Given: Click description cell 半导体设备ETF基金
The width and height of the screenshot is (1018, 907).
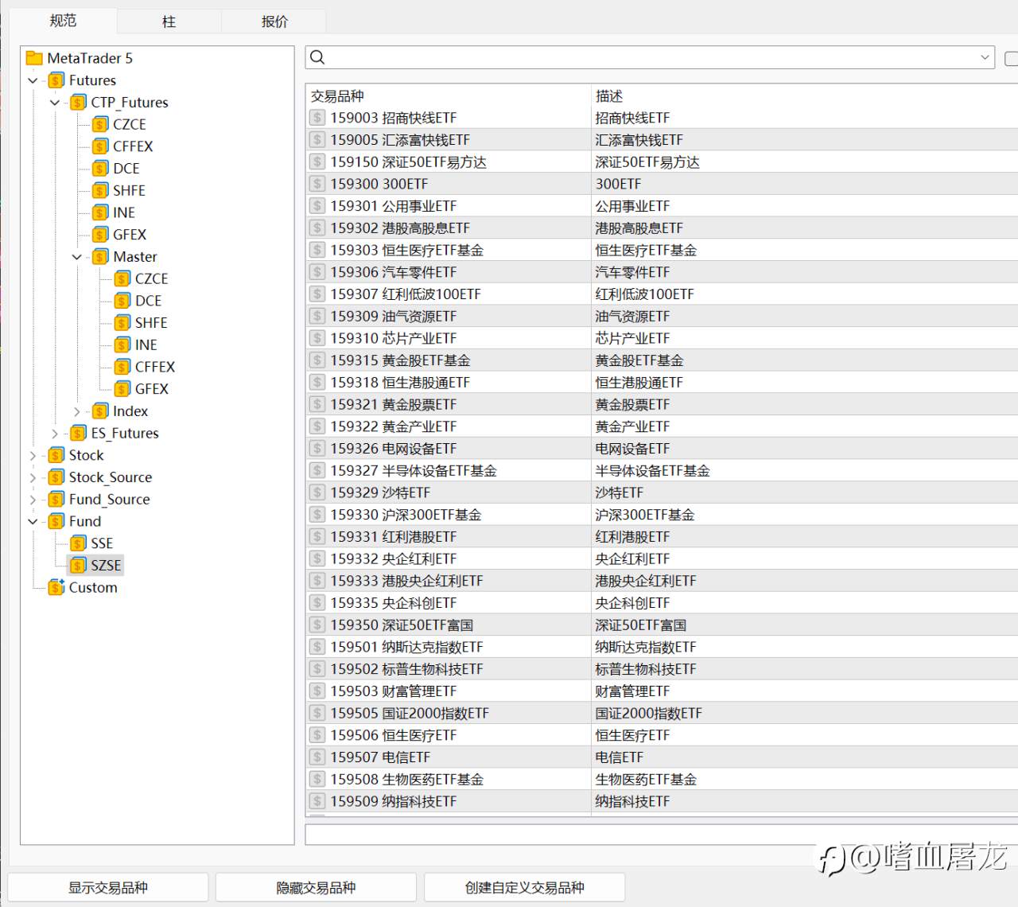Looking at the screenshot, I should [x=653, y=471].
